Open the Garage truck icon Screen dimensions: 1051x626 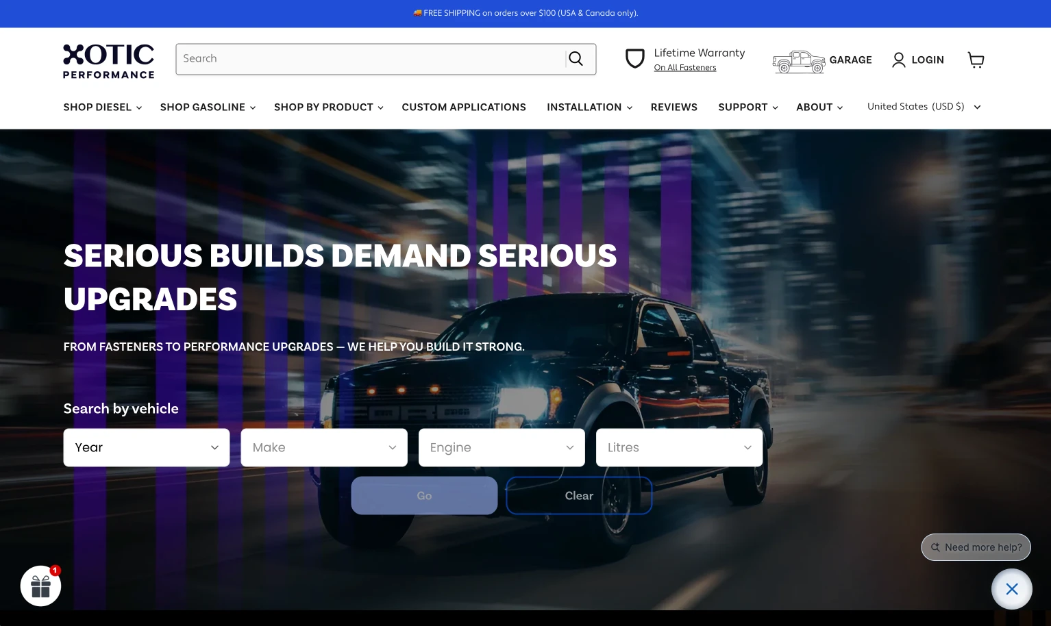[x=799, y=62]
